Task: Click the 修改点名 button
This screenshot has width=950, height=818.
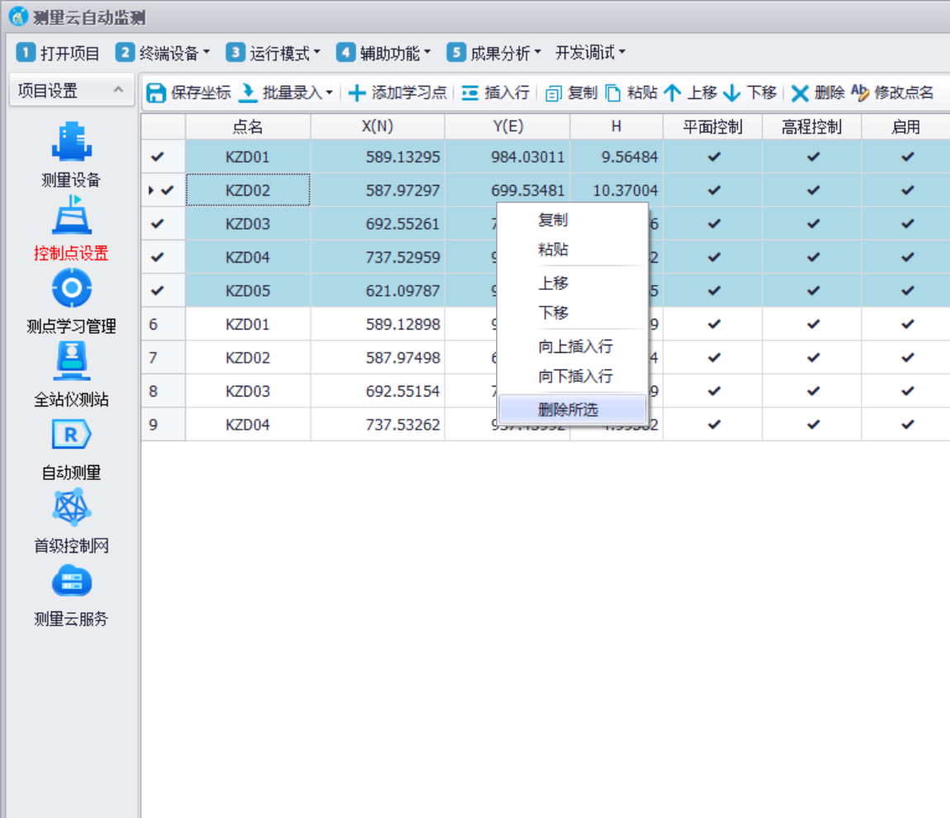Action: (893, 93)
